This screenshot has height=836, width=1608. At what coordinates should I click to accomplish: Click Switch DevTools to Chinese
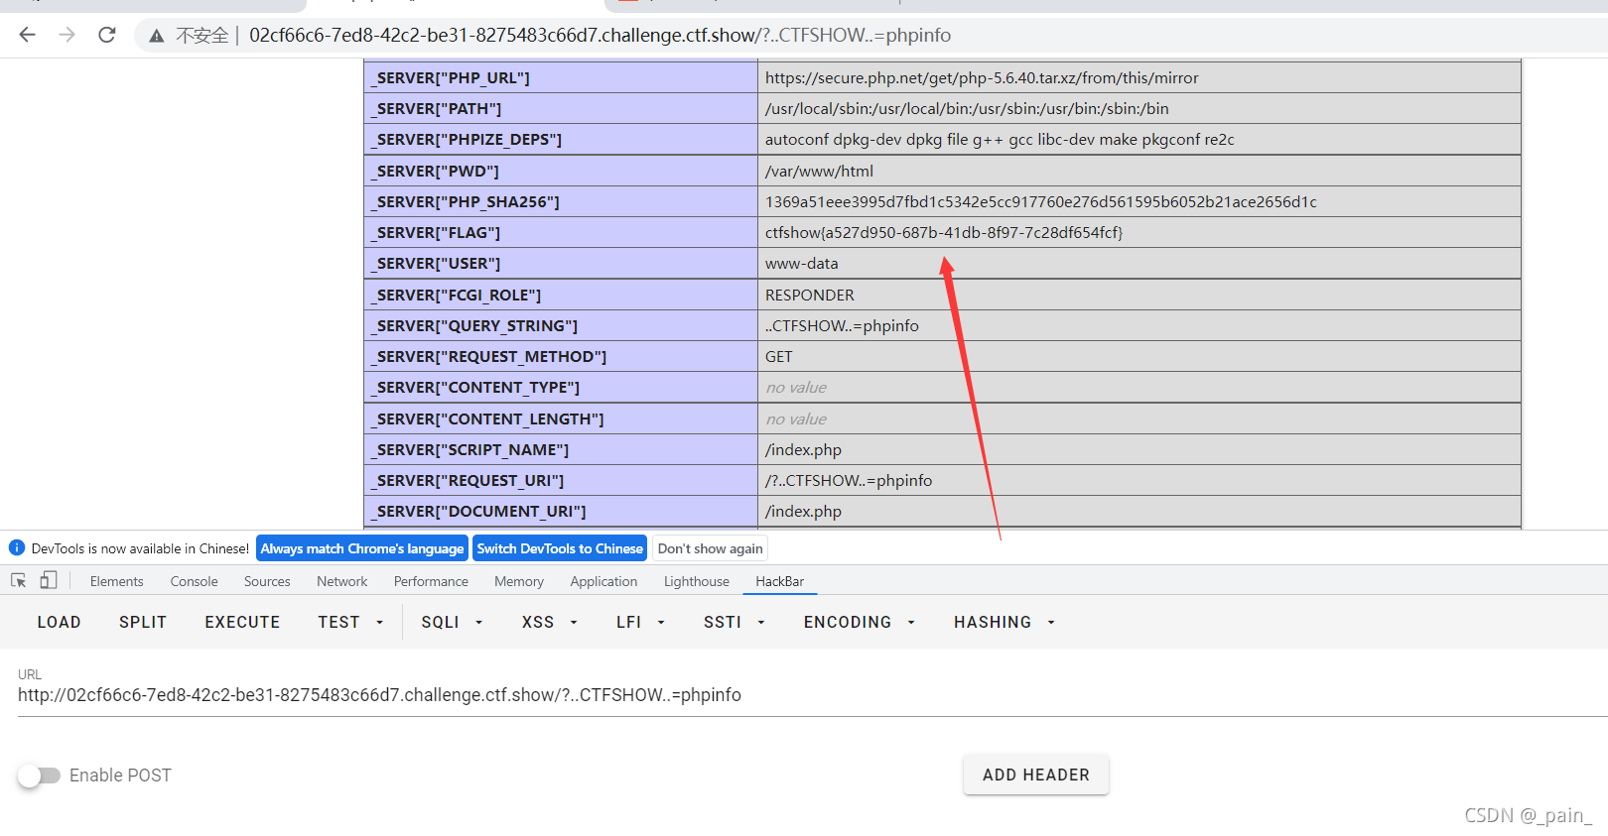(560, 548)
